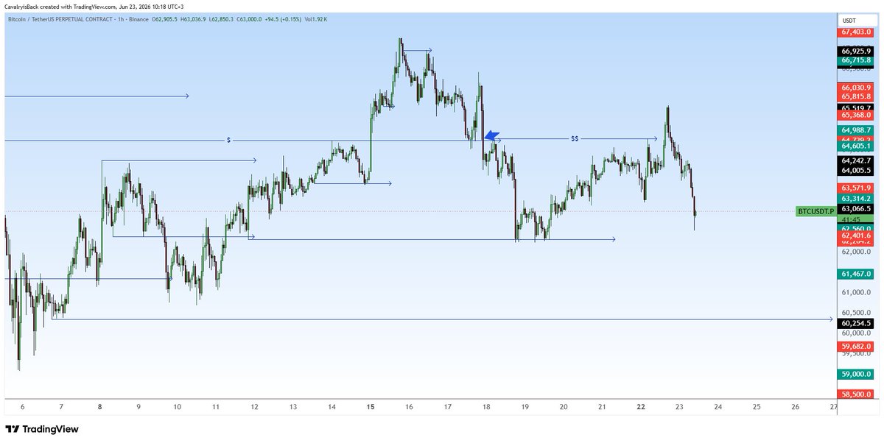
Task: Click the 58,500.0 red price label
Action: click(857, 394)
